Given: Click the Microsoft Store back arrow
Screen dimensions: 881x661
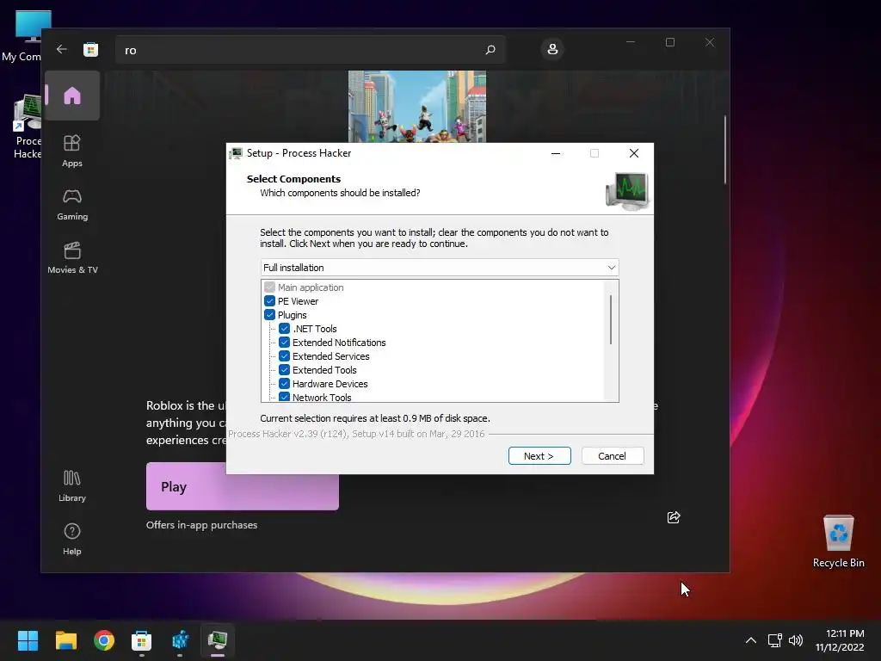Looking at the screenshot, I should (62, 49).
